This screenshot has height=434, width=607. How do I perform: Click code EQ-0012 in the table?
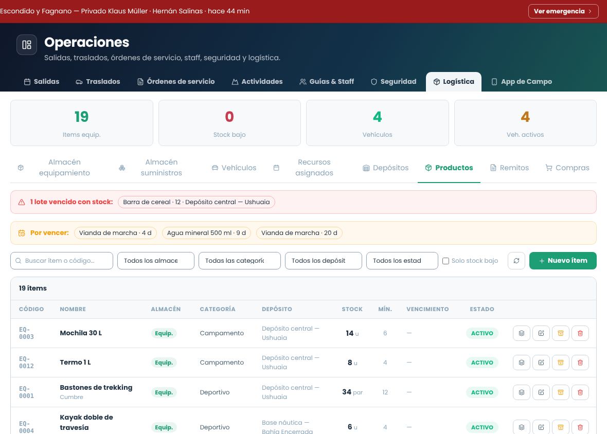click(26, 363)
